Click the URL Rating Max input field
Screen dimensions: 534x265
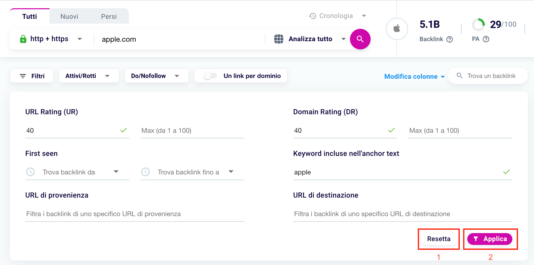point(192,130)
